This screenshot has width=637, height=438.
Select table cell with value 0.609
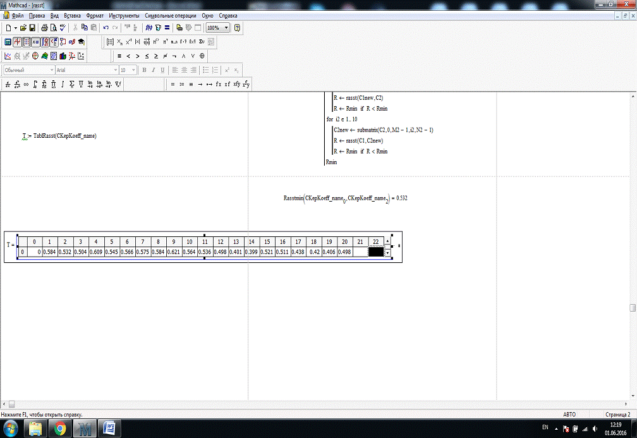(96, 252)
